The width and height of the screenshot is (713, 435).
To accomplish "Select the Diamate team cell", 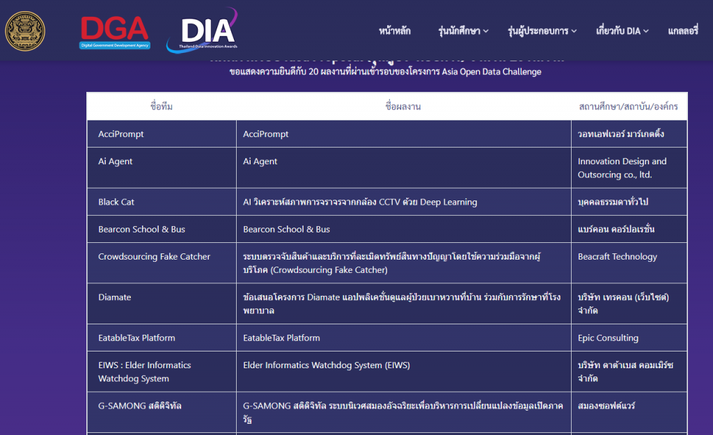I will (x=162, y=303).
